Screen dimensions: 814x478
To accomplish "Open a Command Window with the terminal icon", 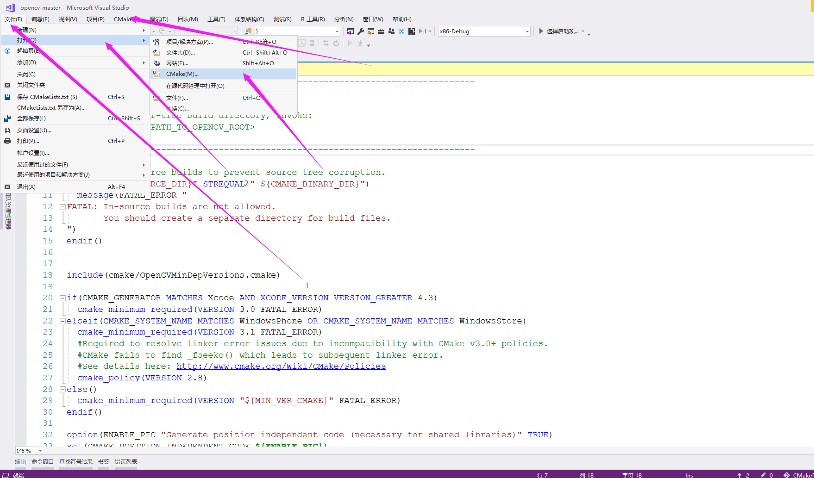I will point(422,31).
